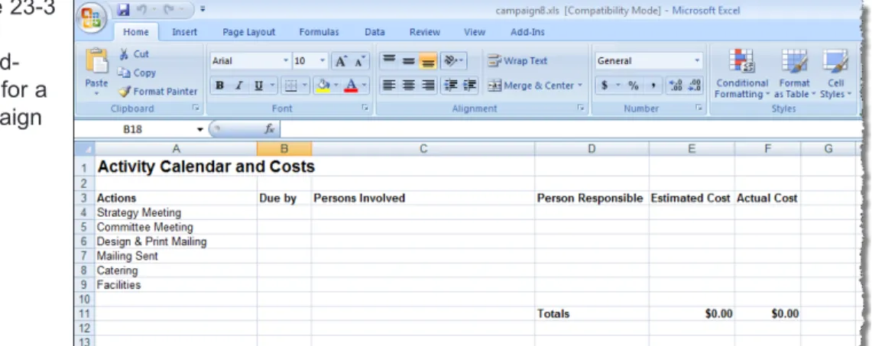Viewport: 872px width, 346px height.
Task: Enable Wrap Text
Action: 517,61
